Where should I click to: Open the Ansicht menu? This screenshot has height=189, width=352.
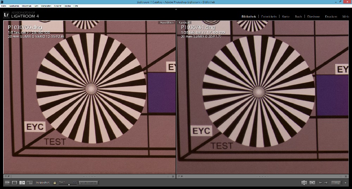click(58, 6)
